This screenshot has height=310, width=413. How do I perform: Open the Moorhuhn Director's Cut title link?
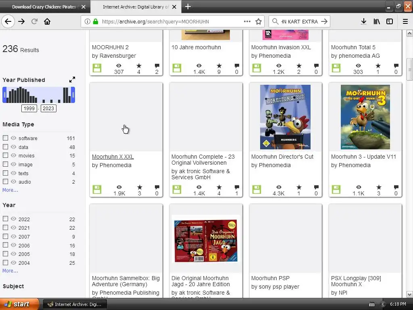click(x=282, y=157)
